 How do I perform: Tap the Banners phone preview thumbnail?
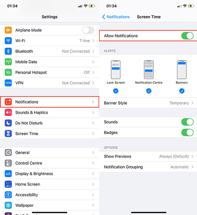(x=182, y=70)
